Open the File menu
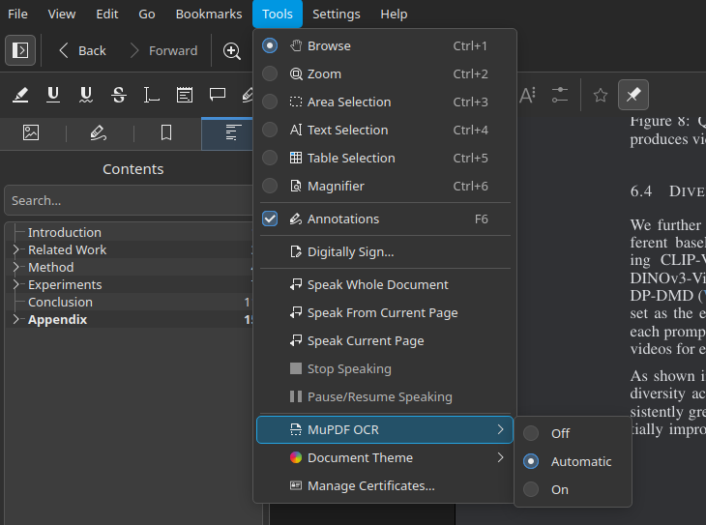This screenshot has height=525, width=706. 17,14
